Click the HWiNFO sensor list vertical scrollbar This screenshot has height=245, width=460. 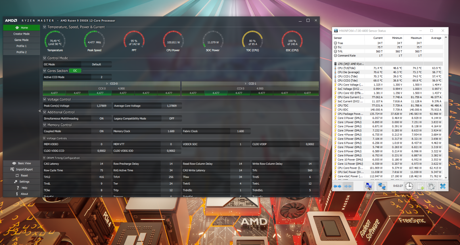(446, 108)
